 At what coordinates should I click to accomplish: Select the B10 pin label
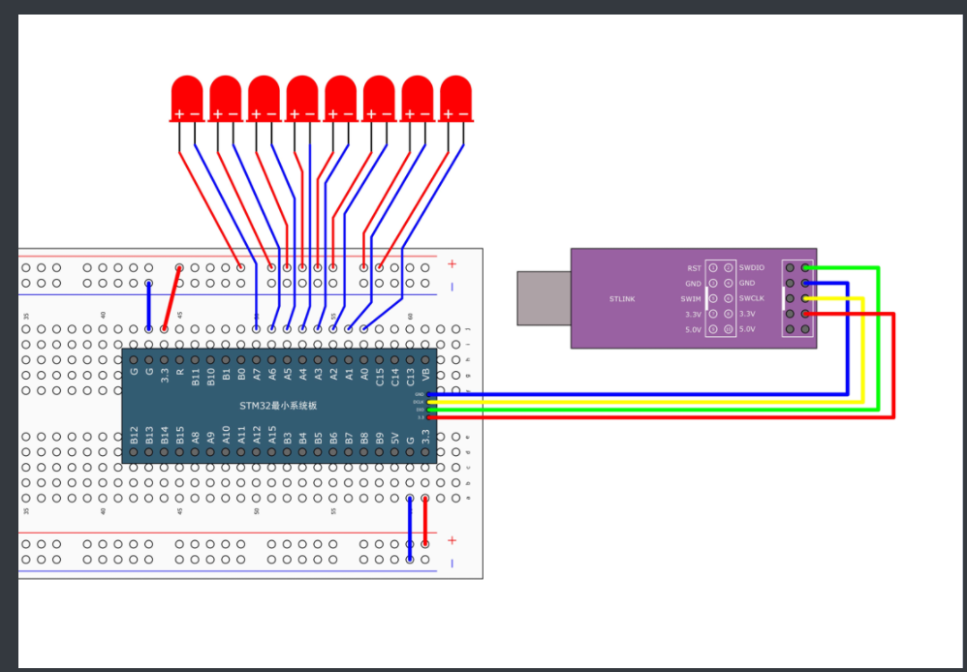click(211, 377)
